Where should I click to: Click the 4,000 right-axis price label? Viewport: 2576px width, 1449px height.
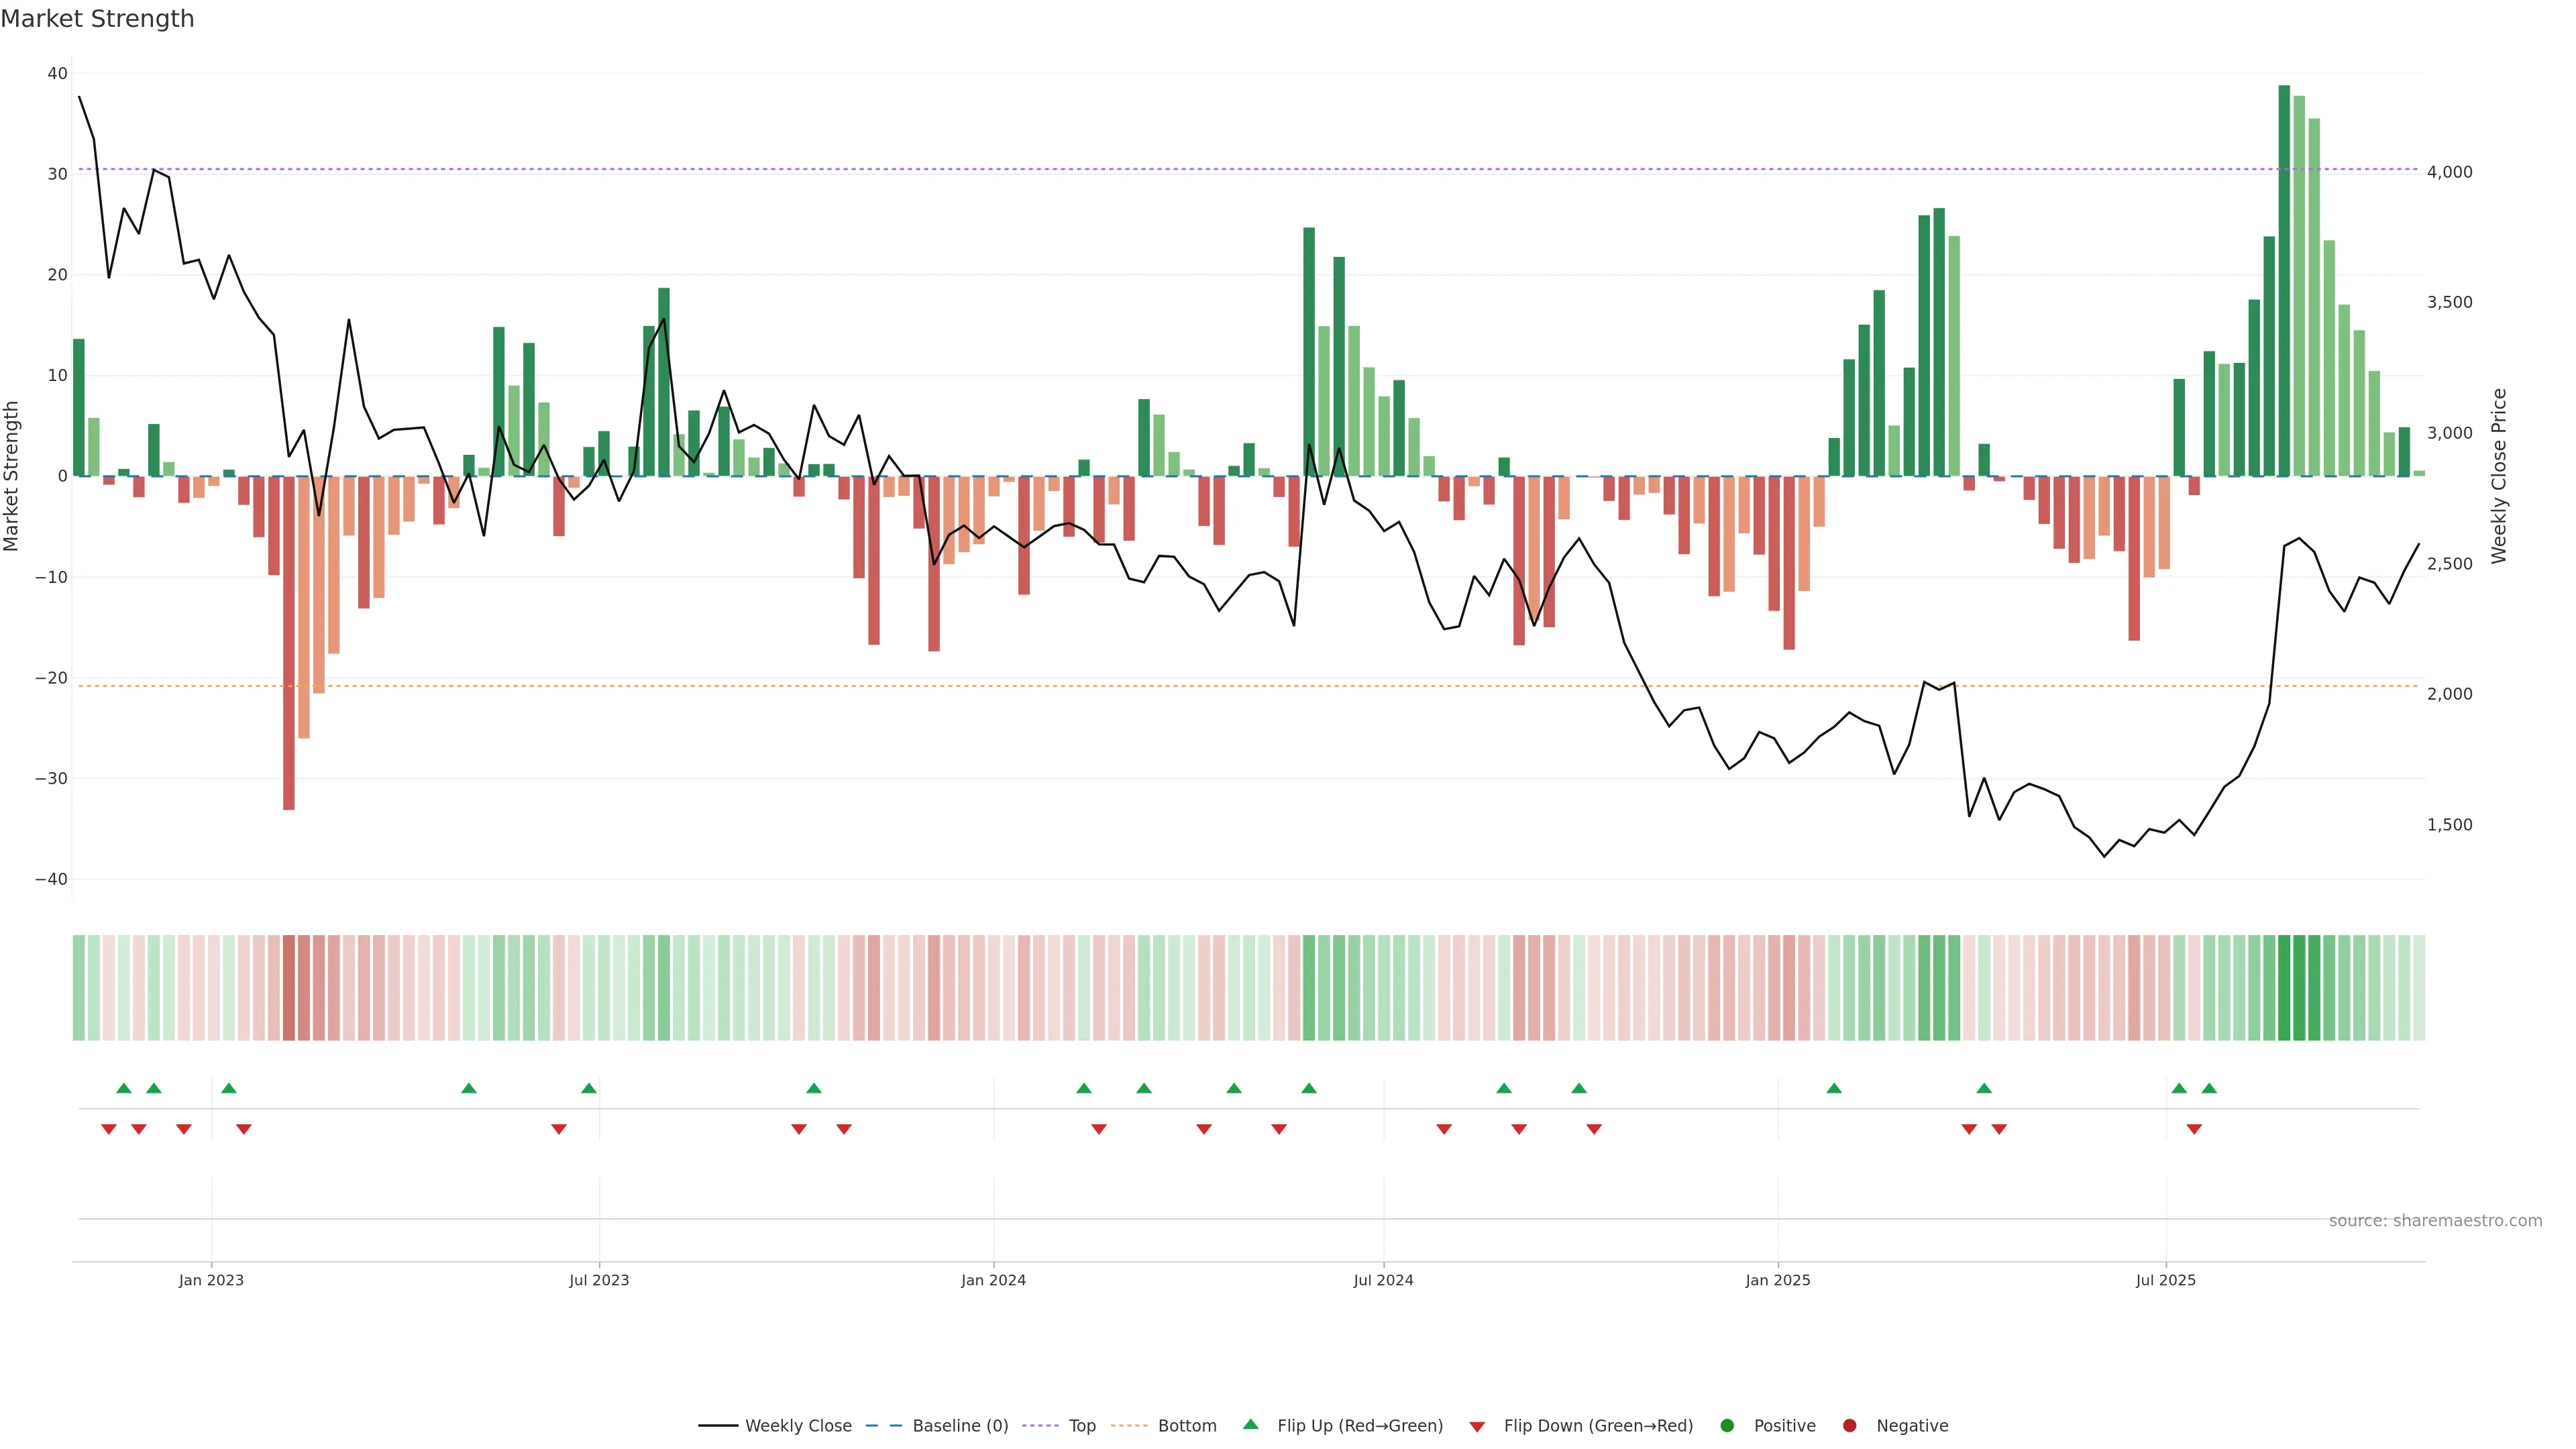click(2449, 172)
